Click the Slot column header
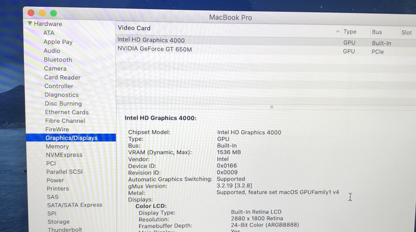This screenshot has width=416, height=232. pos(406,32)
